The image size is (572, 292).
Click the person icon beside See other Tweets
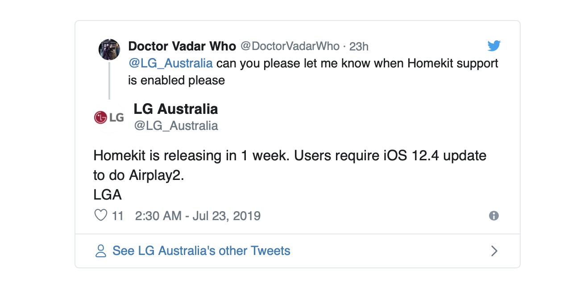pos(101,251)
